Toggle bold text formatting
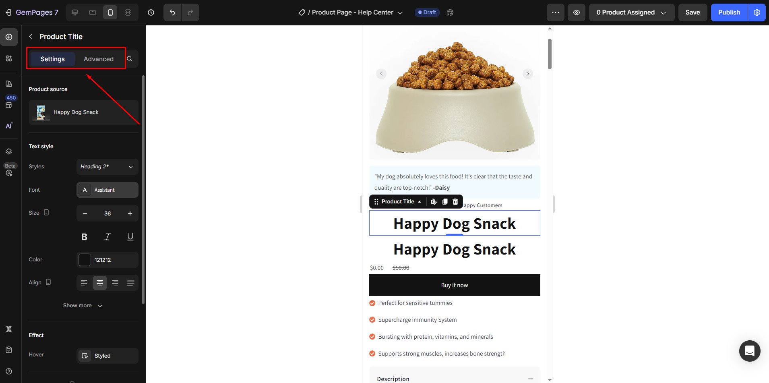 85,237
